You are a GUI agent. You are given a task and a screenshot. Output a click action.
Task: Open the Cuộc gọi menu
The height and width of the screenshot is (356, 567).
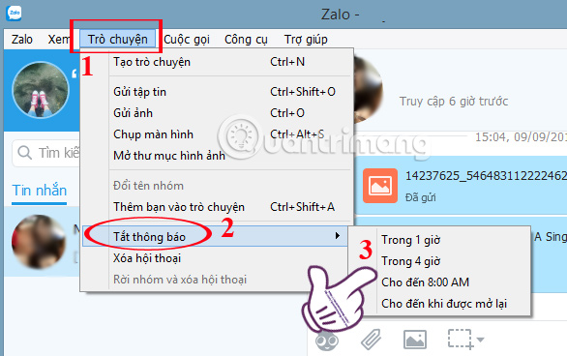pyautogui.click(x=187, y=39)
